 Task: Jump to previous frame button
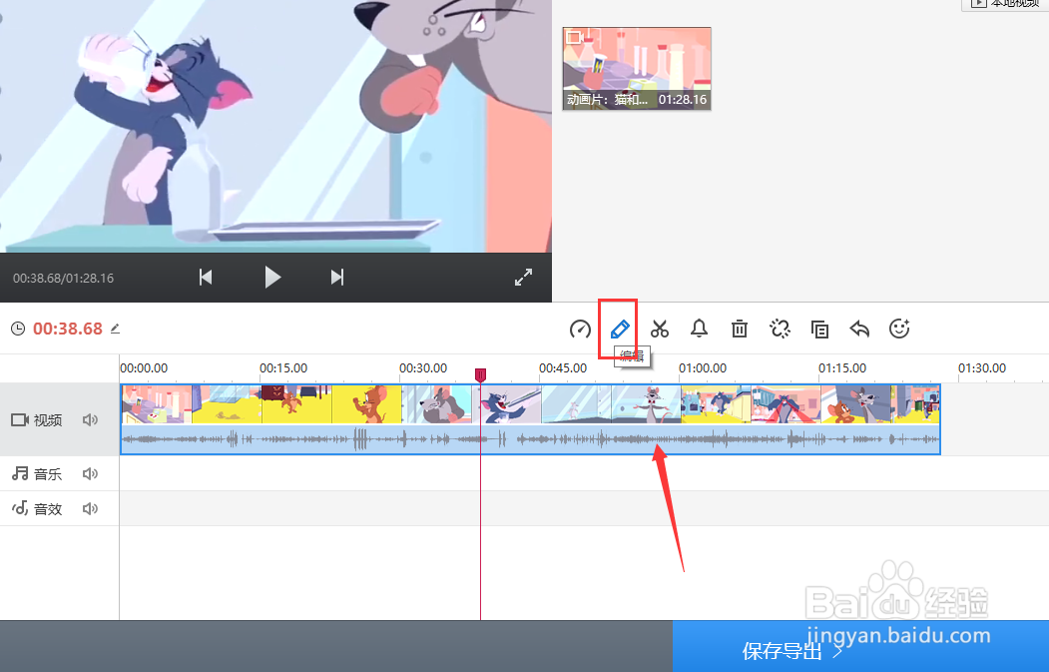pyautogui.click(x=206, y=278)
